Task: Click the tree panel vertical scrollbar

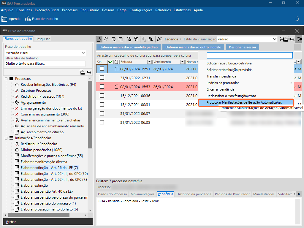Action: click(x=90, y=119)
